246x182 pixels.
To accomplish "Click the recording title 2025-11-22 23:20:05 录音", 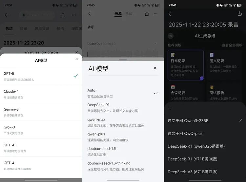I will [203, 25].
